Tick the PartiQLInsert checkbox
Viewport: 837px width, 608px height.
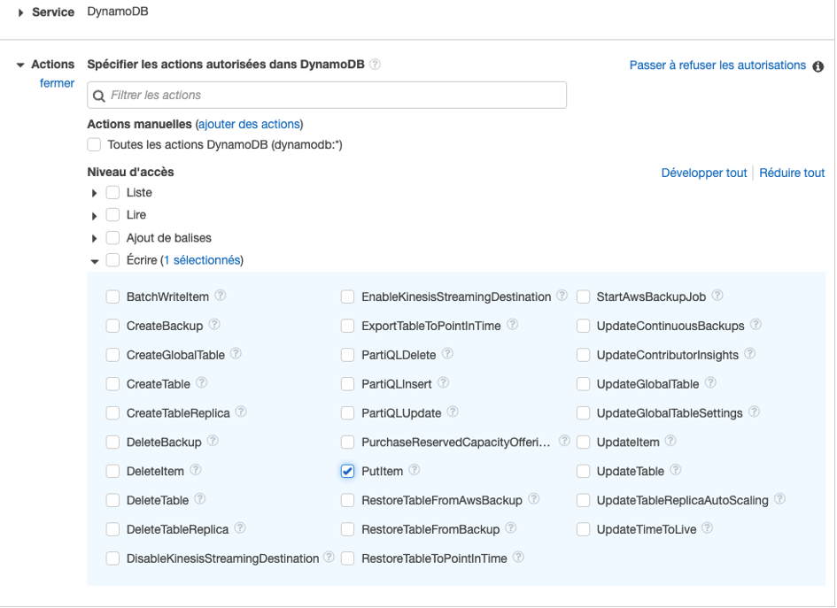coord(347,384)
